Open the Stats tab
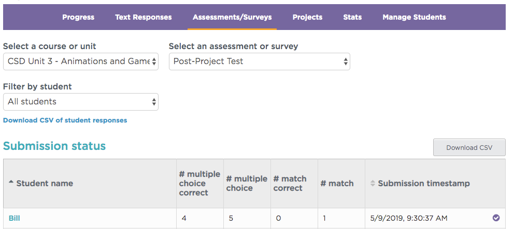 [352, 18]
